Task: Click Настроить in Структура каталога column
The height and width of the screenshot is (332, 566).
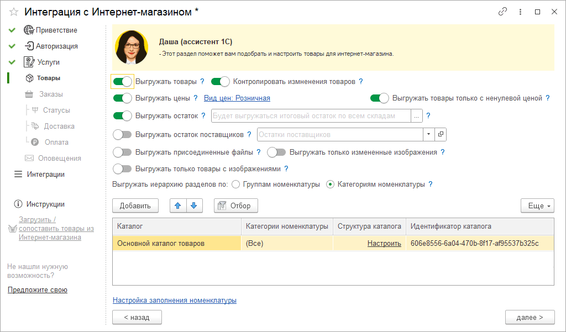Action: point(384,244)
